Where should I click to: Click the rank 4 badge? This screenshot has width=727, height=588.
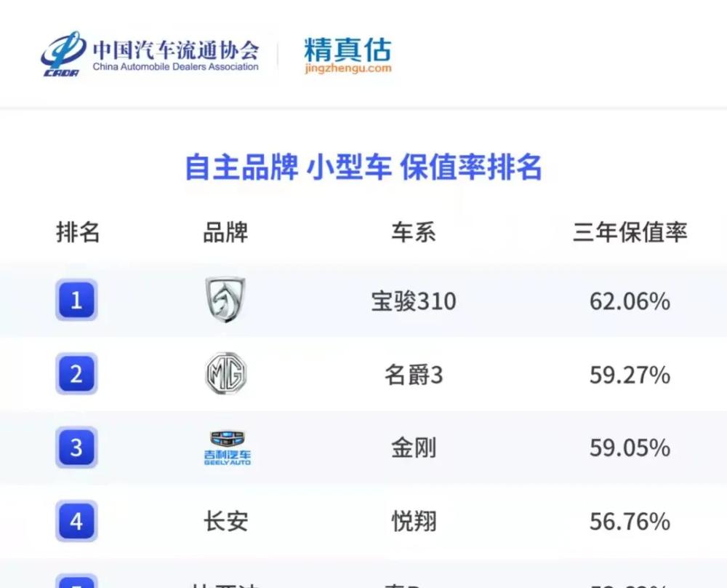[x=76, y=521]
